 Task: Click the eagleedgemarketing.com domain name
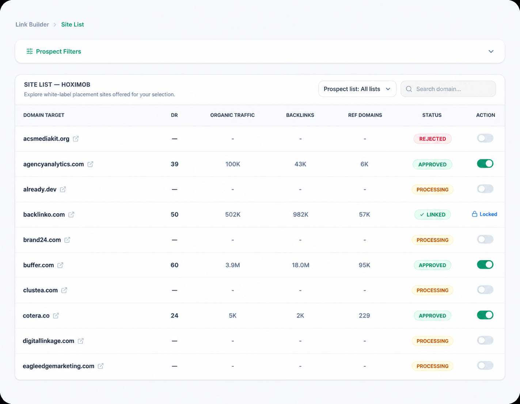[58, 366]
